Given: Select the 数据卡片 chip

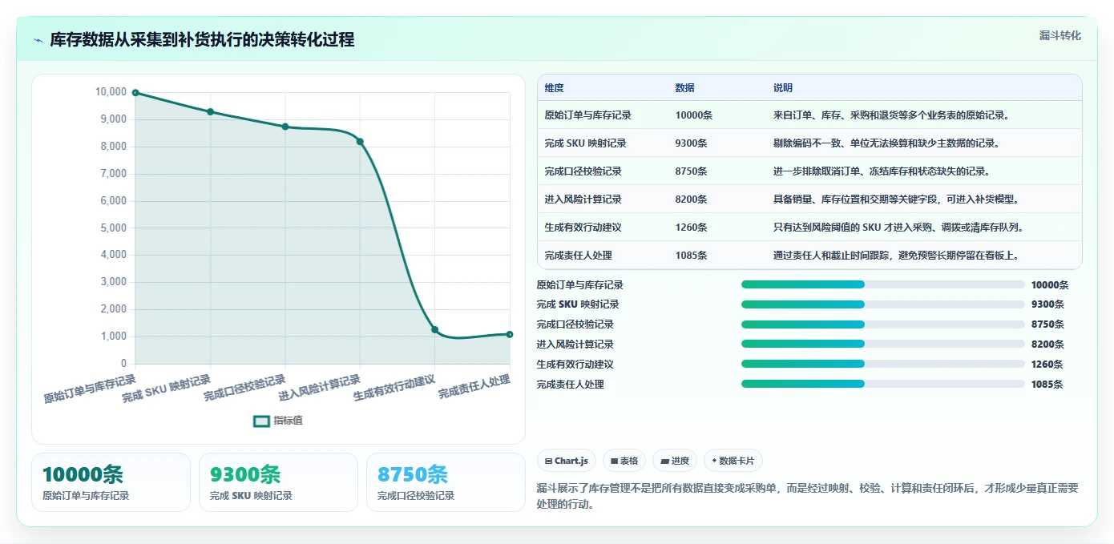Looking at the screenshot, I should [733, 461].
